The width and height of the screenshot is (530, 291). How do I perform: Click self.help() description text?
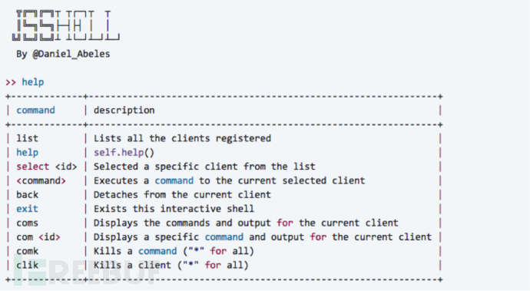click(124, 153)
